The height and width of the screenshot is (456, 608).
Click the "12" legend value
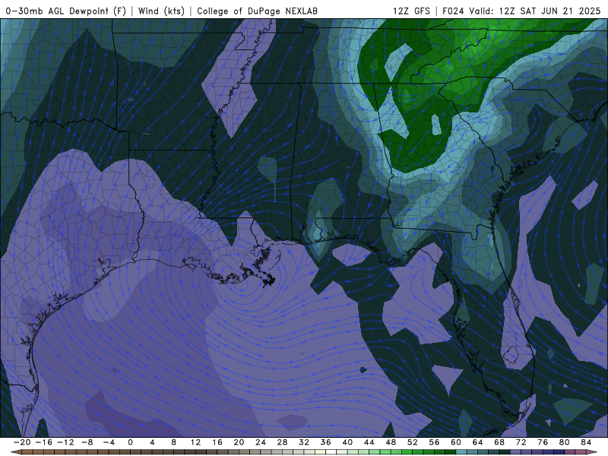pyautogui.click(x=195, y=442)
